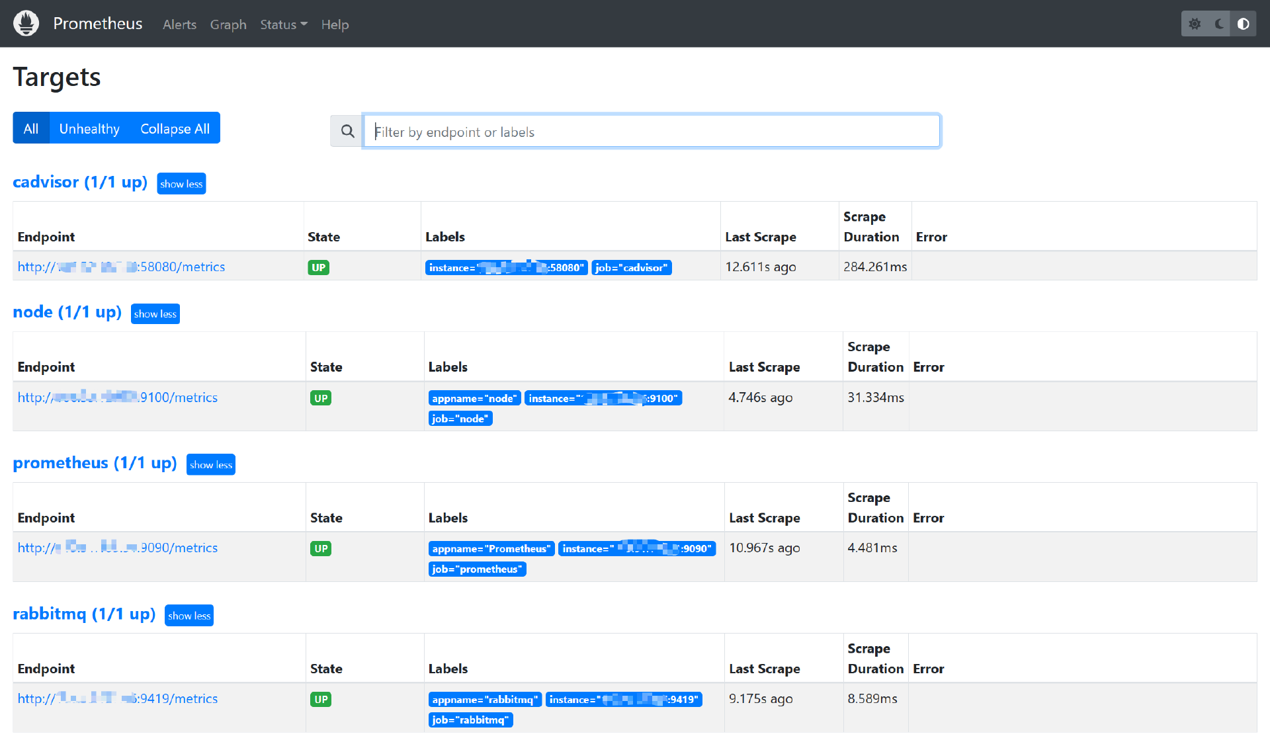Open the Alerts page

coord(179,24)
